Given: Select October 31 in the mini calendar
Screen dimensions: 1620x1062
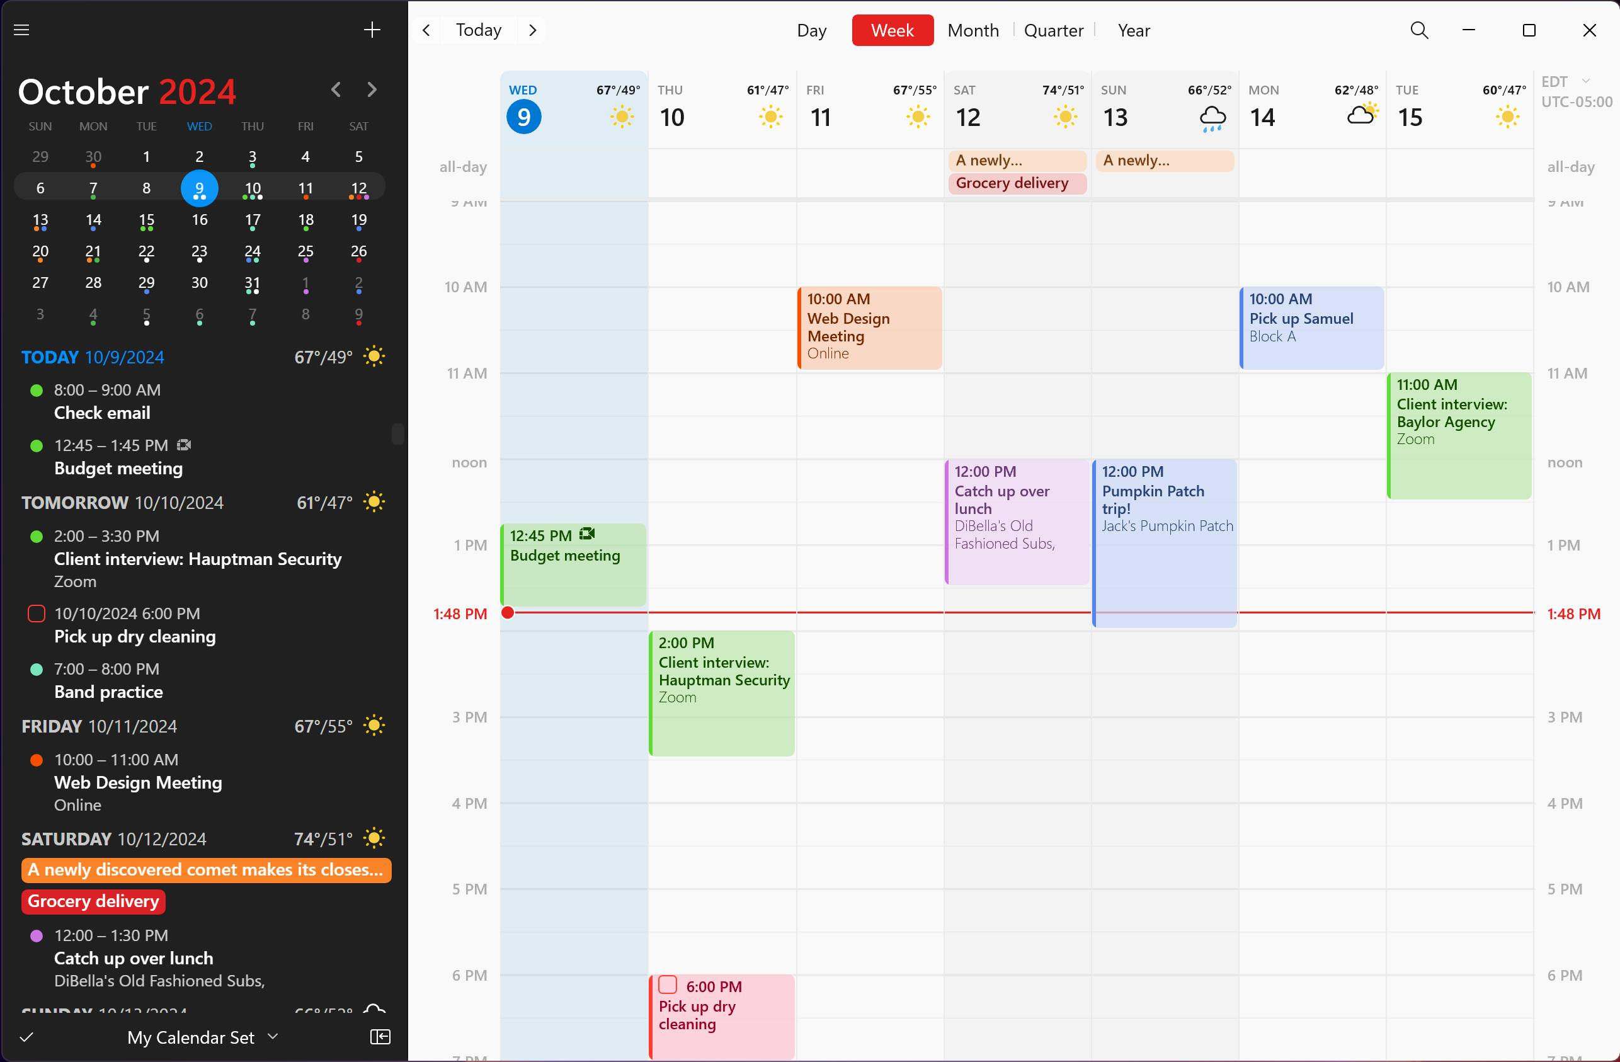Looking at the screenshot, I should [253, 283].
